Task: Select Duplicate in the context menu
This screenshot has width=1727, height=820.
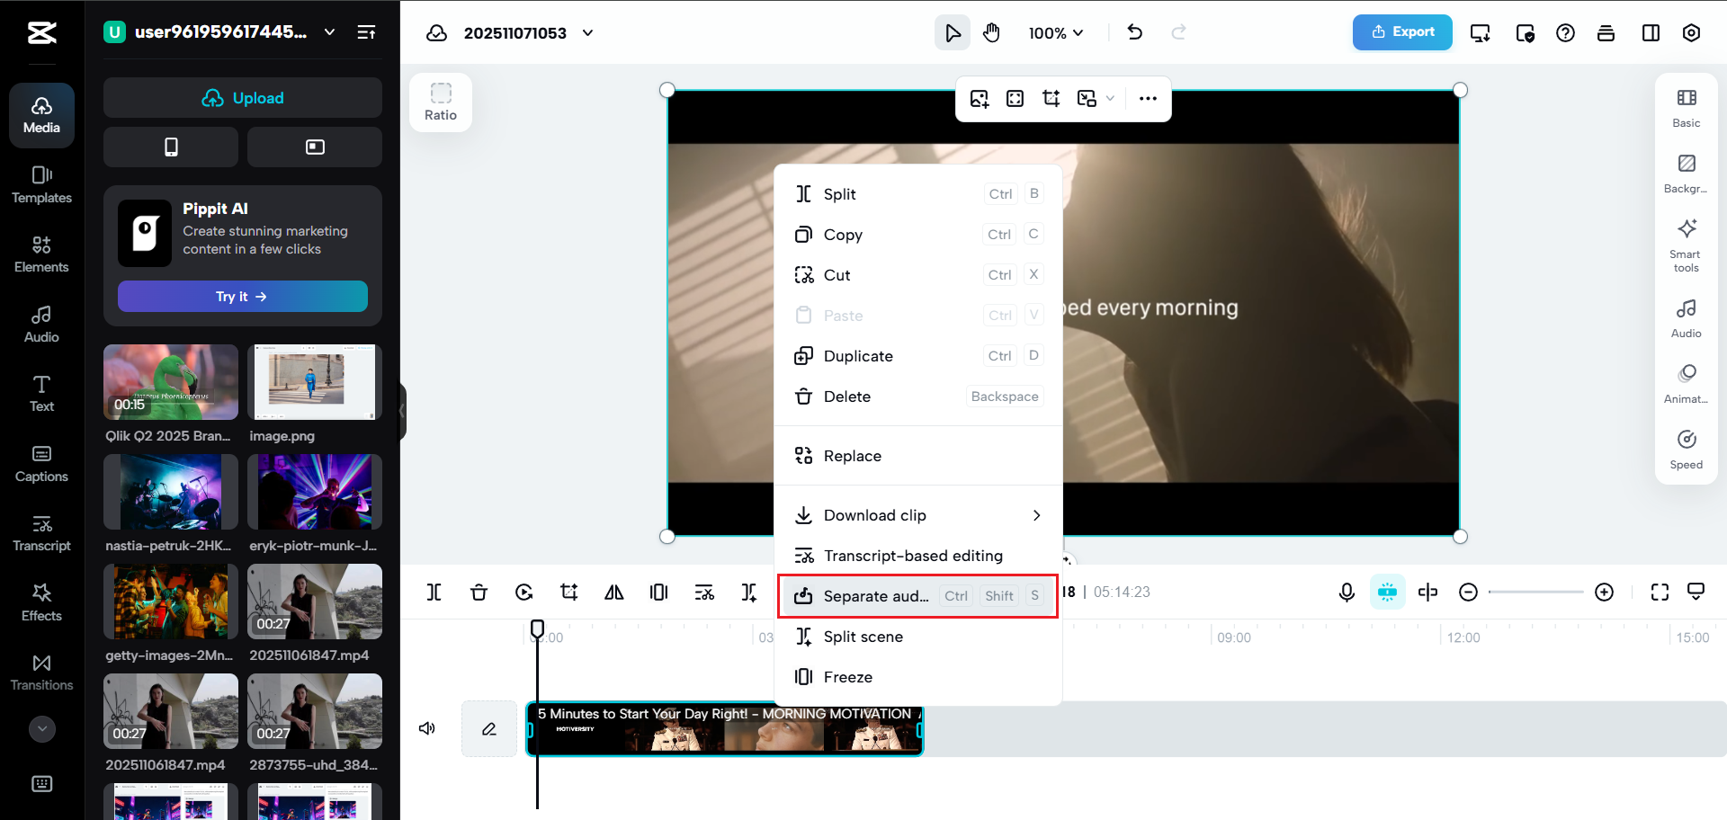Action: point(918,356)
